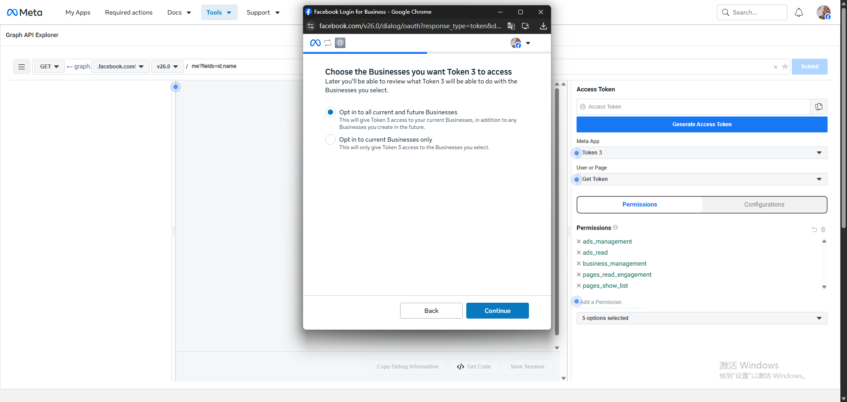Image resolution: width=847 pixels, height=402 pixels.
Task: Switch to the Configurations tab
Action: pyautogui.click(x=764, y=205)
